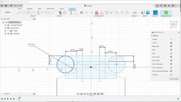Apply the triangle MidPoint constraint

click(x=102, y=12)
